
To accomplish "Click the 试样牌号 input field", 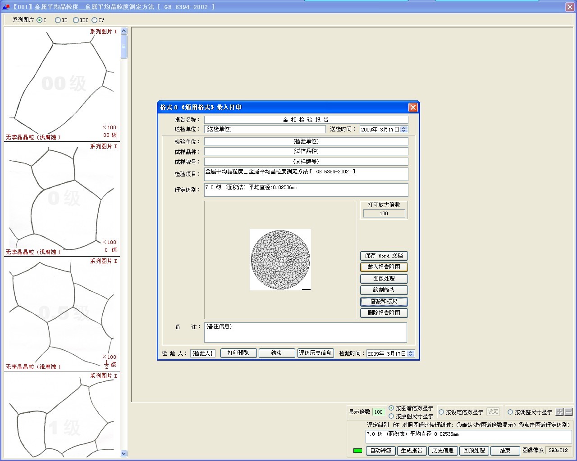I will [306, 162].
